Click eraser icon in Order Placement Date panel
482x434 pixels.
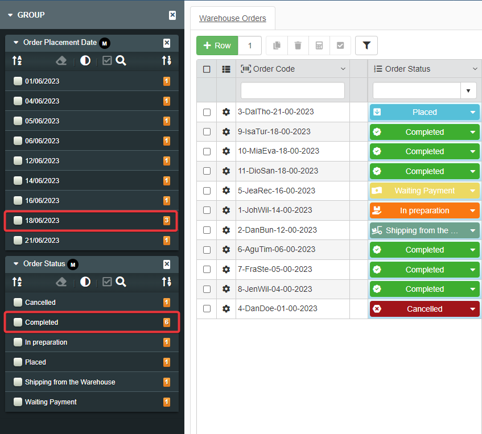61,60
